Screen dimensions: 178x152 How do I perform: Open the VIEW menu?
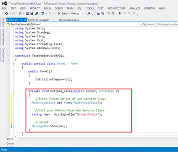23,8
